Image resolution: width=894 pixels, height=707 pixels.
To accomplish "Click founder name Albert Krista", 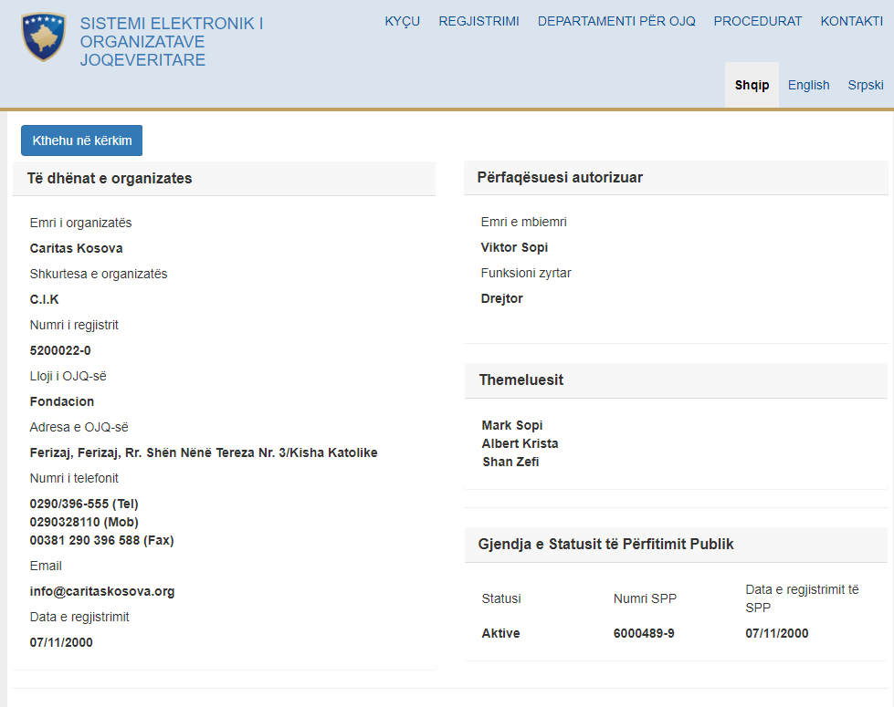I will (520, 443).
